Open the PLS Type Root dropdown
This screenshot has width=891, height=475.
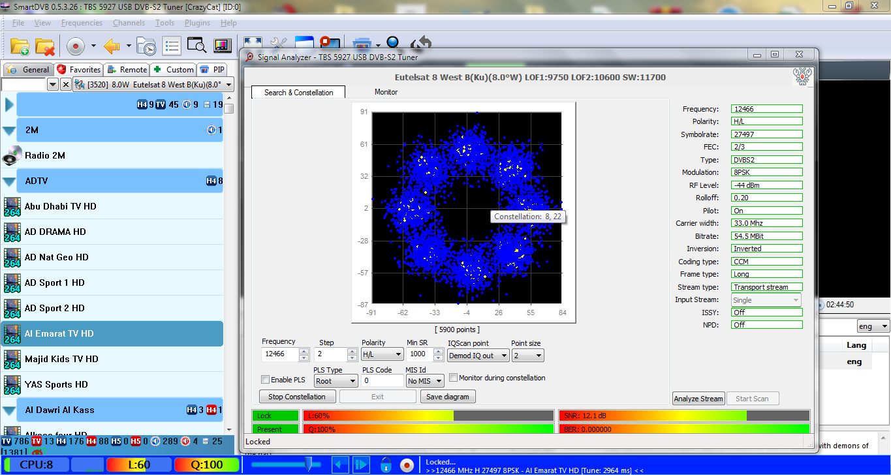[x=336, y=380]
